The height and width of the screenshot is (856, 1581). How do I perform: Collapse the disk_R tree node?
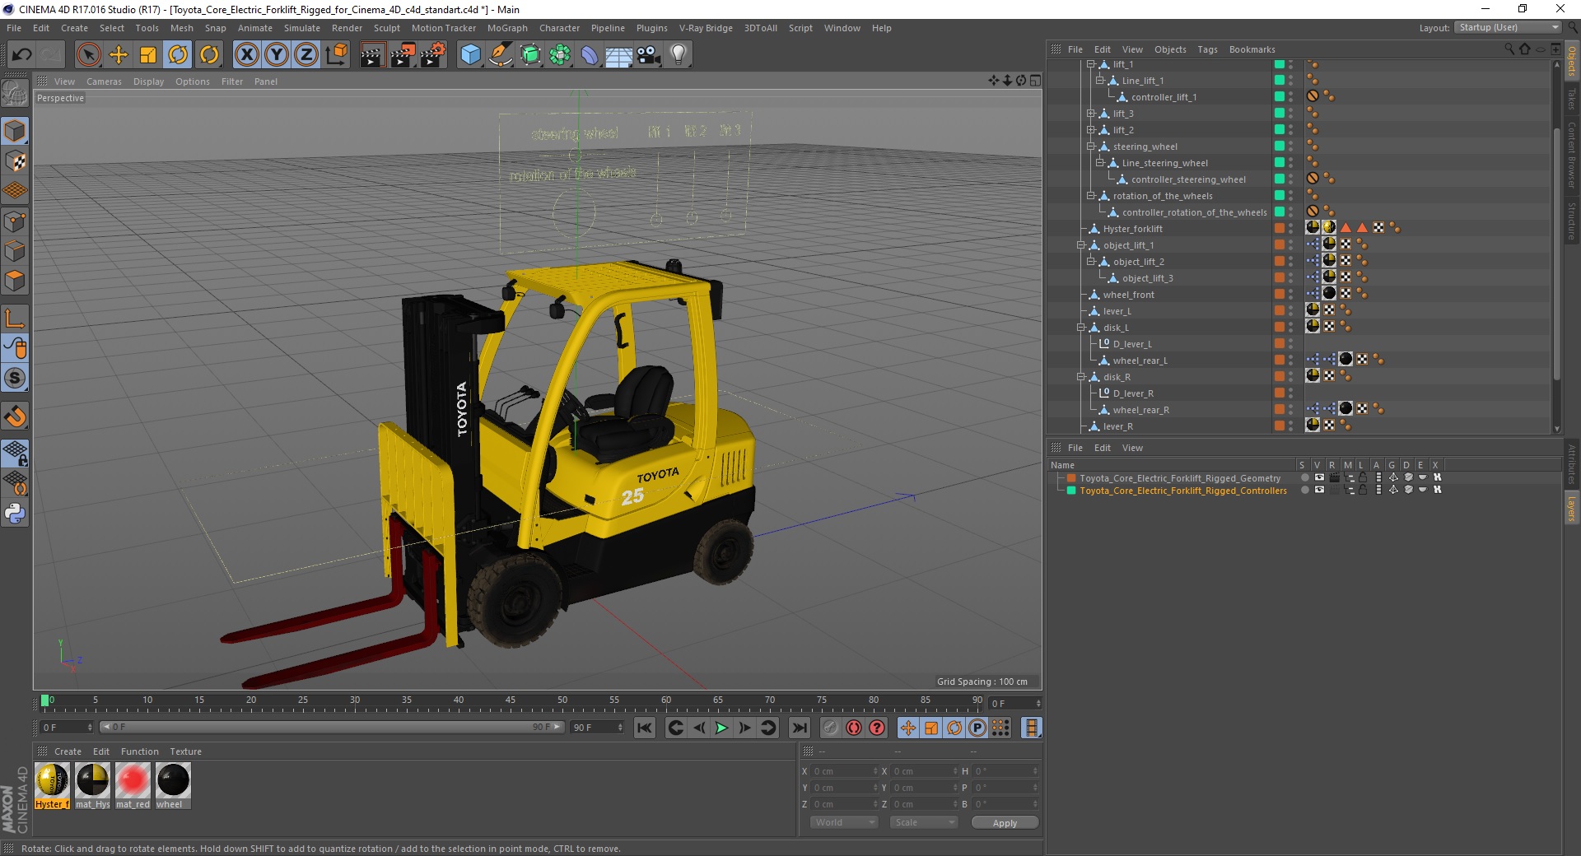(1080, 377)
